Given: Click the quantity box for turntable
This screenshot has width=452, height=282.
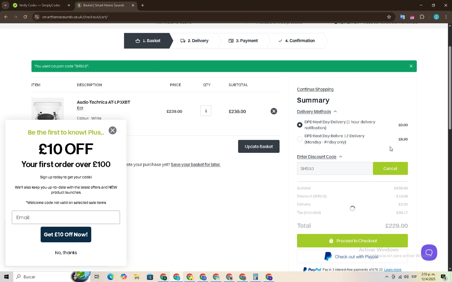Looking at the screenshot, I should (206, 111).
